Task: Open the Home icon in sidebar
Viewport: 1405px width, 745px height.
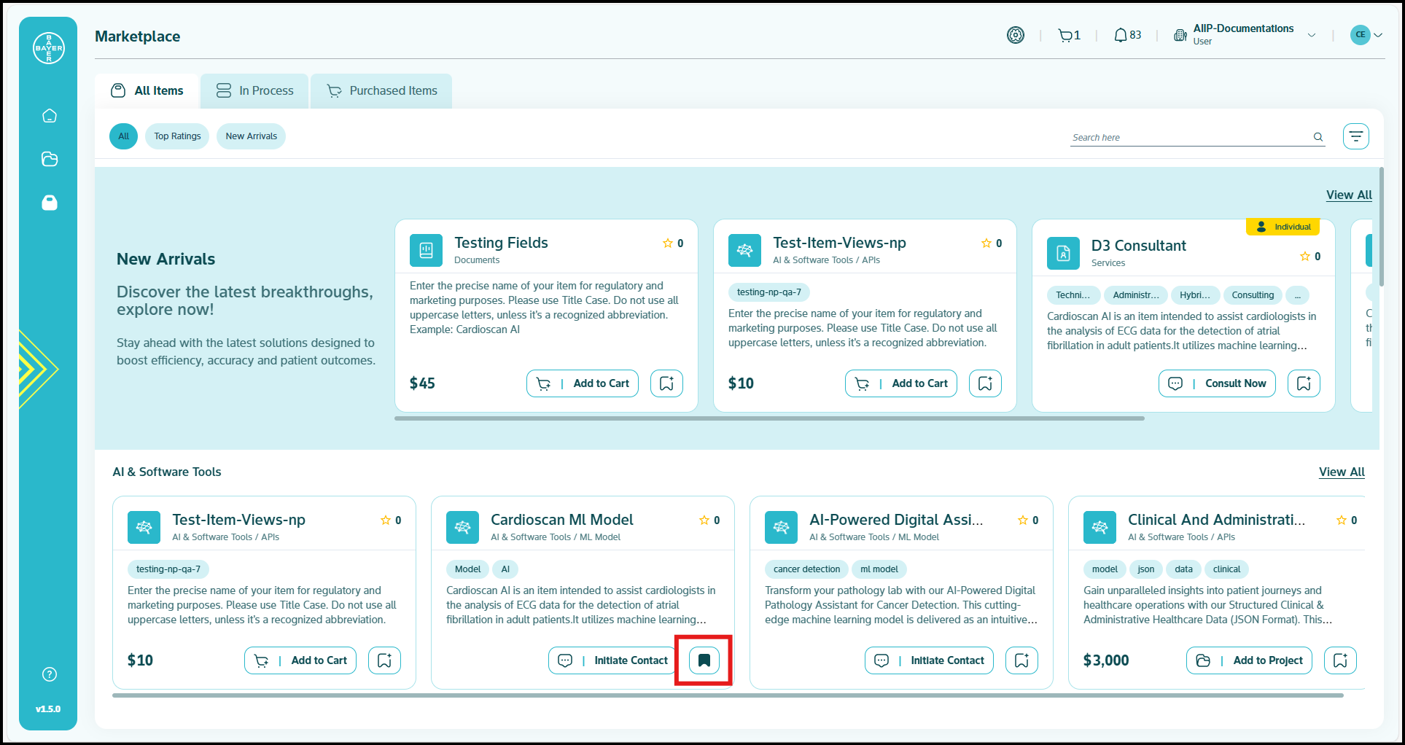Action: pos(50,116)
